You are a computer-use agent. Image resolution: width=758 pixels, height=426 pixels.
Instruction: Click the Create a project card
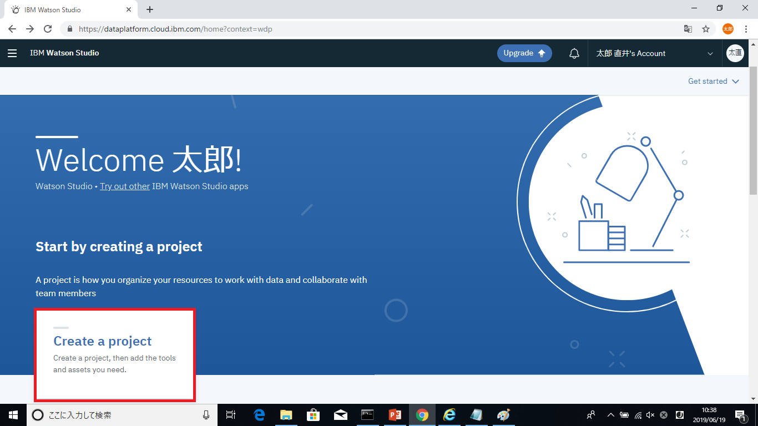(115, 355)
